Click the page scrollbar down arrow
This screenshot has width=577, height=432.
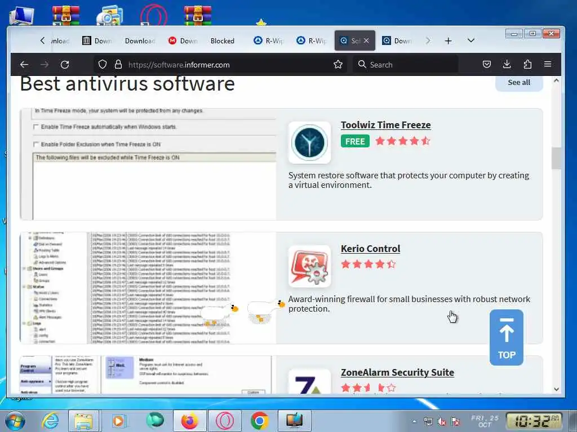point(556,389)
